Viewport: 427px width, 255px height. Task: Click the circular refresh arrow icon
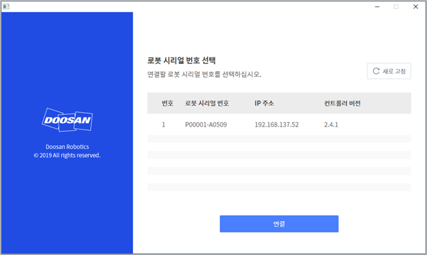(x=376, y=71)
